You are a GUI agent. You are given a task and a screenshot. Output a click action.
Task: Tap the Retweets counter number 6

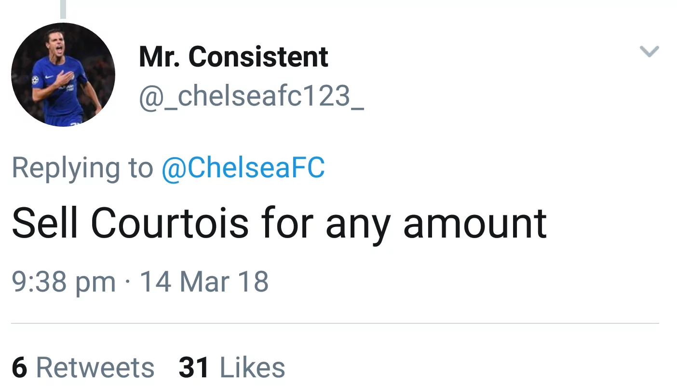tap(19, 367)
